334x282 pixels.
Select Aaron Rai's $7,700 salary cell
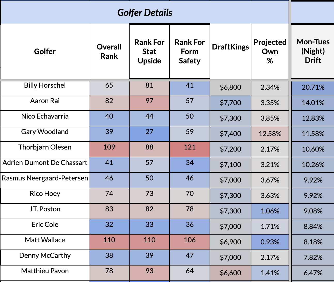click(x=230, y=103)
